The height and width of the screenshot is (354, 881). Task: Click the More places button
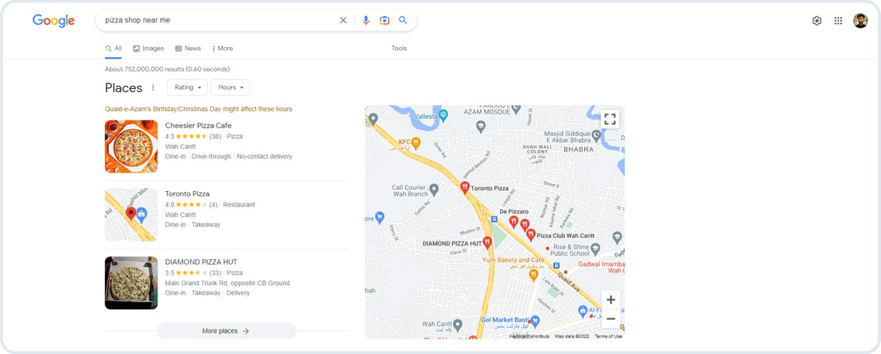coord(226,331)
